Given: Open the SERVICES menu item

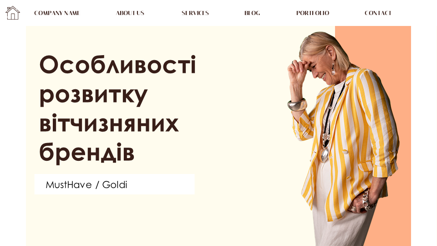Looking at the screenshot, I should pyautogui.click(x=195, y=13).
